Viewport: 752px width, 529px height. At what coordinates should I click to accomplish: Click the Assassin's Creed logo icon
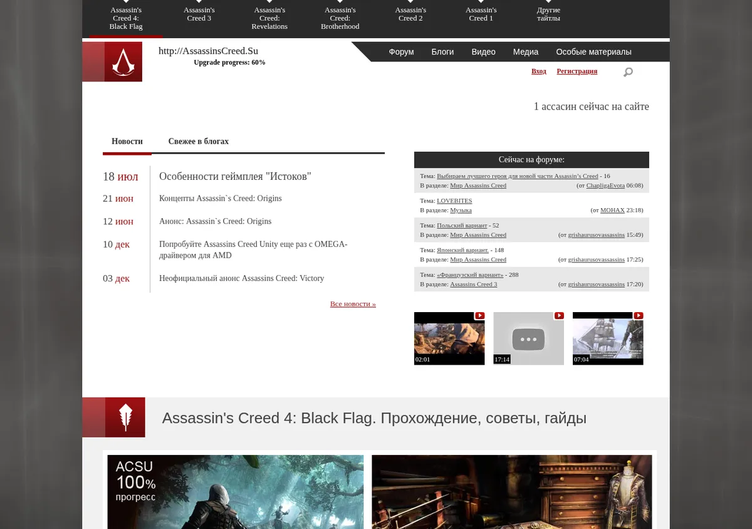tap(123, 61)
